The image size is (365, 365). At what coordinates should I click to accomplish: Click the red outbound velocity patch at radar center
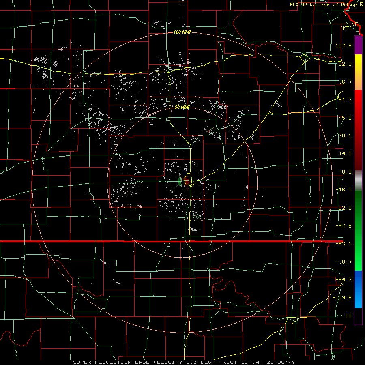tap(187, 180)
